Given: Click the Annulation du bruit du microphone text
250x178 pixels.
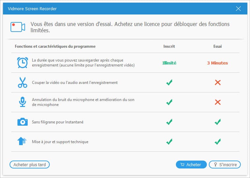Looking at the screenshot, I should pos(83,102).
